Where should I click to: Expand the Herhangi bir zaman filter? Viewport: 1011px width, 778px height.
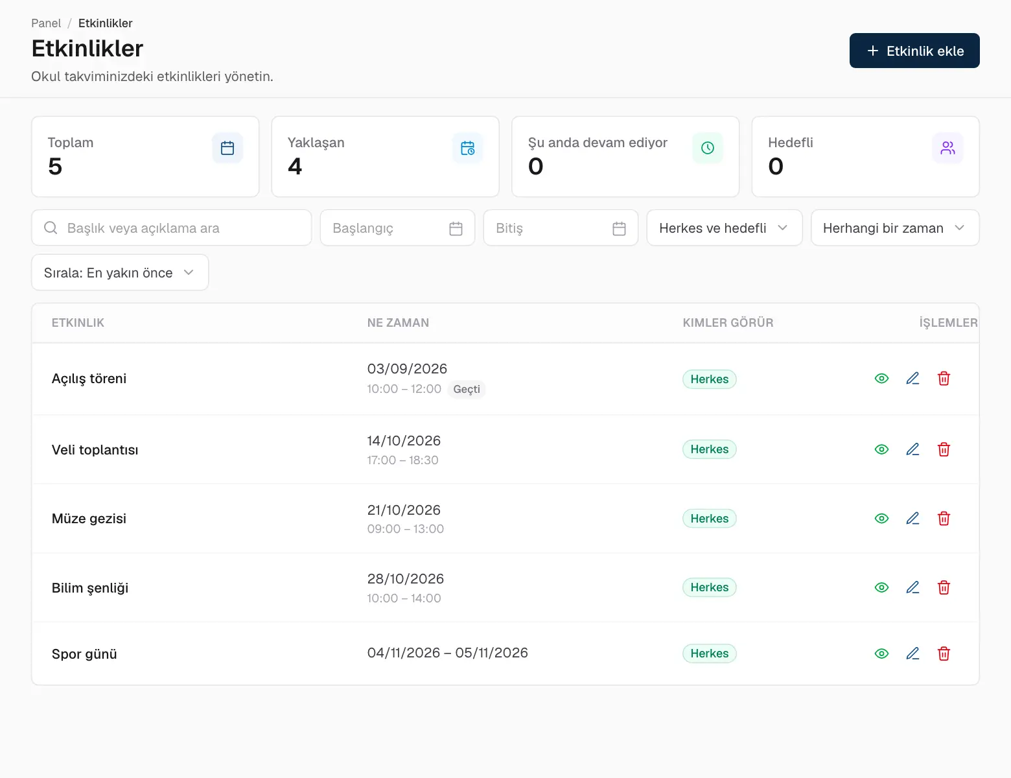895,228
